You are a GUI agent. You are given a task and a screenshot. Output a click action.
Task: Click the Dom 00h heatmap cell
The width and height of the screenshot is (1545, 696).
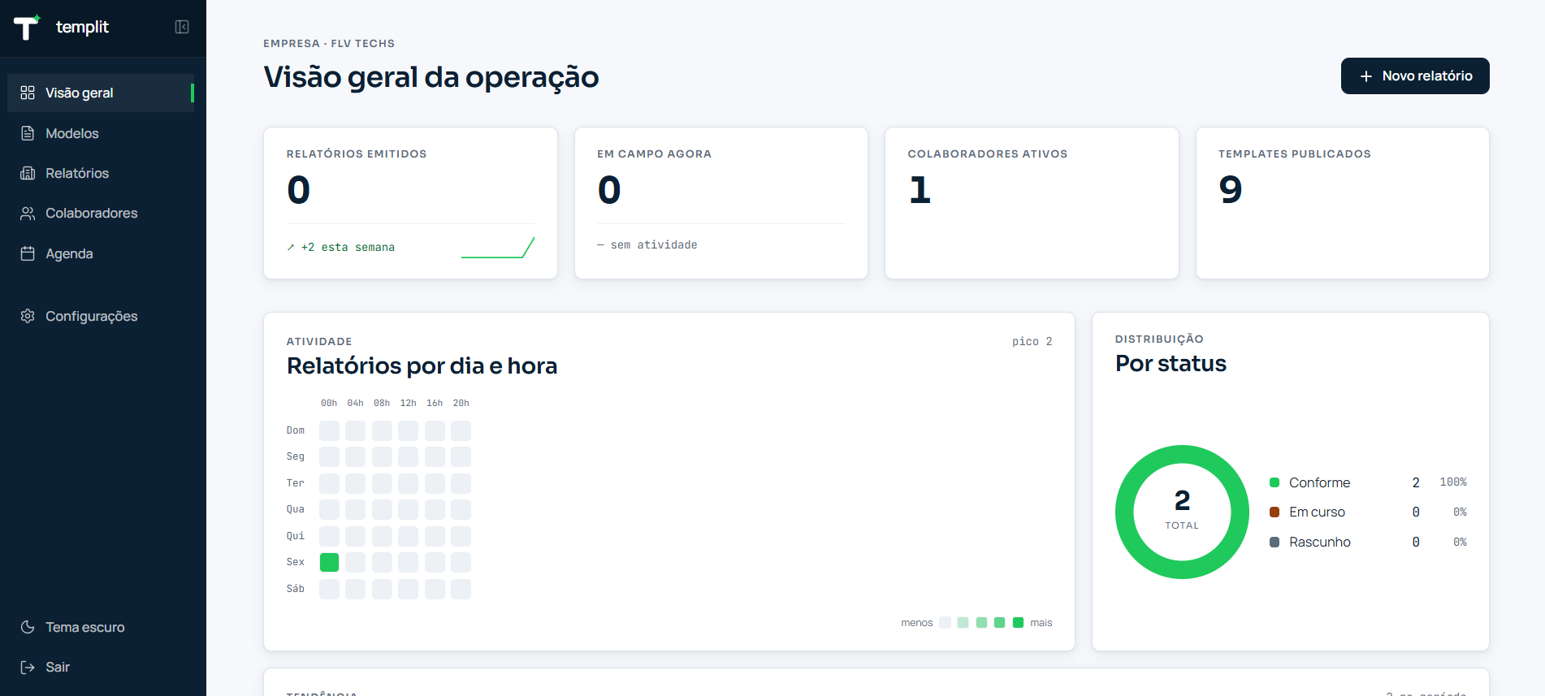pyautogui.click(x=329, y=430)
